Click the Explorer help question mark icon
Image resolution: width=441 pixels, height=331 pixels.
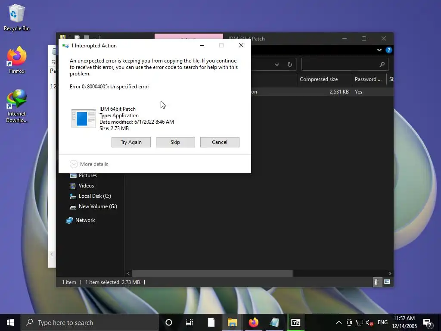point(389,50)
